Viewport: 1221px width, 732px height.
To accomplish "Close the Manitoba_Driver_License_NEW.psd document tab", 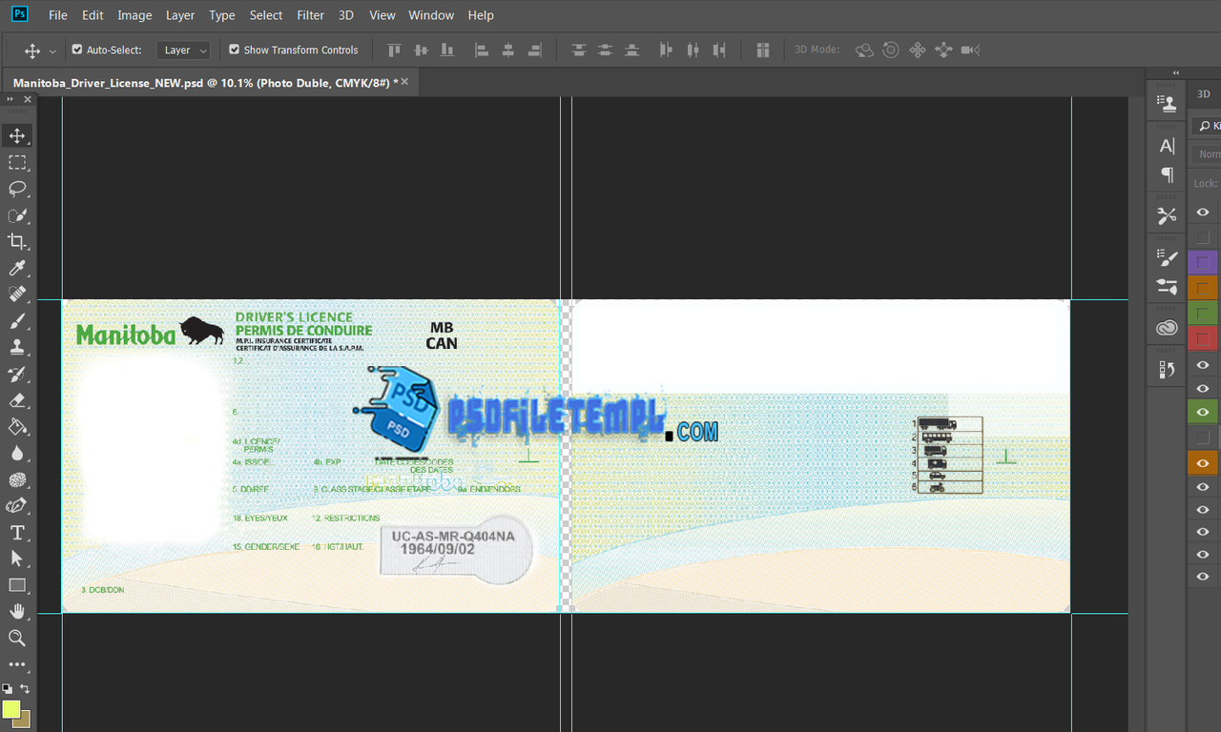I will tap(404, 82).
